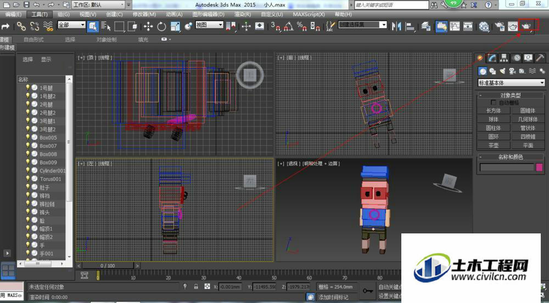Toggle the Percent Snap icon
The height and width of the screenshot is (303, 549).
[301, 26]
